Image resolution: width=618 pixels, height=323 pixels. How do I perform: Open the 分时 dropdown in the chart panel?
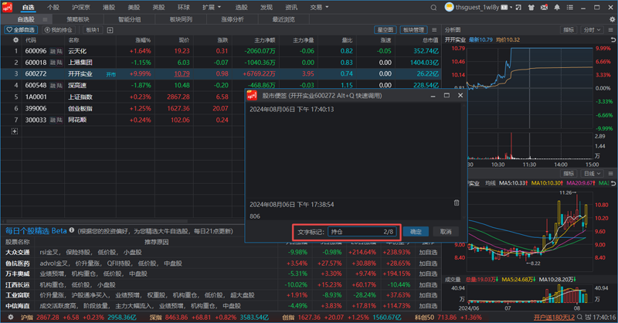(x=593, y=30)
